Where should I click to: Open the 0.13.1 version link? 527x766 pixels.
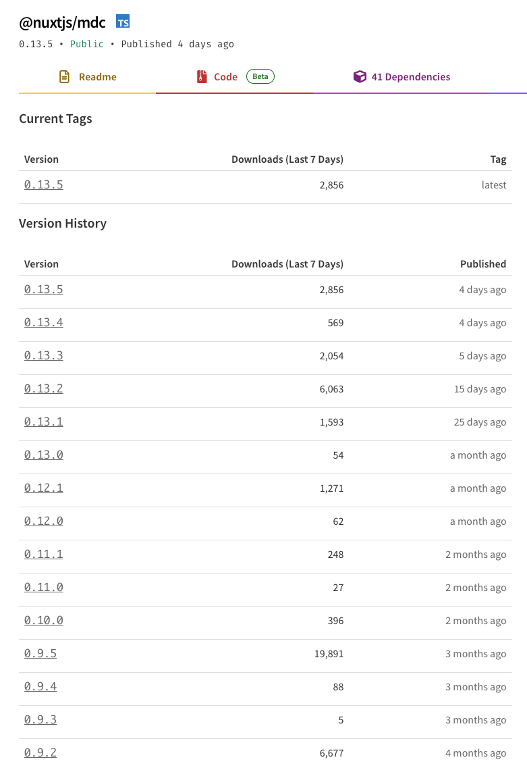point(44,422)
